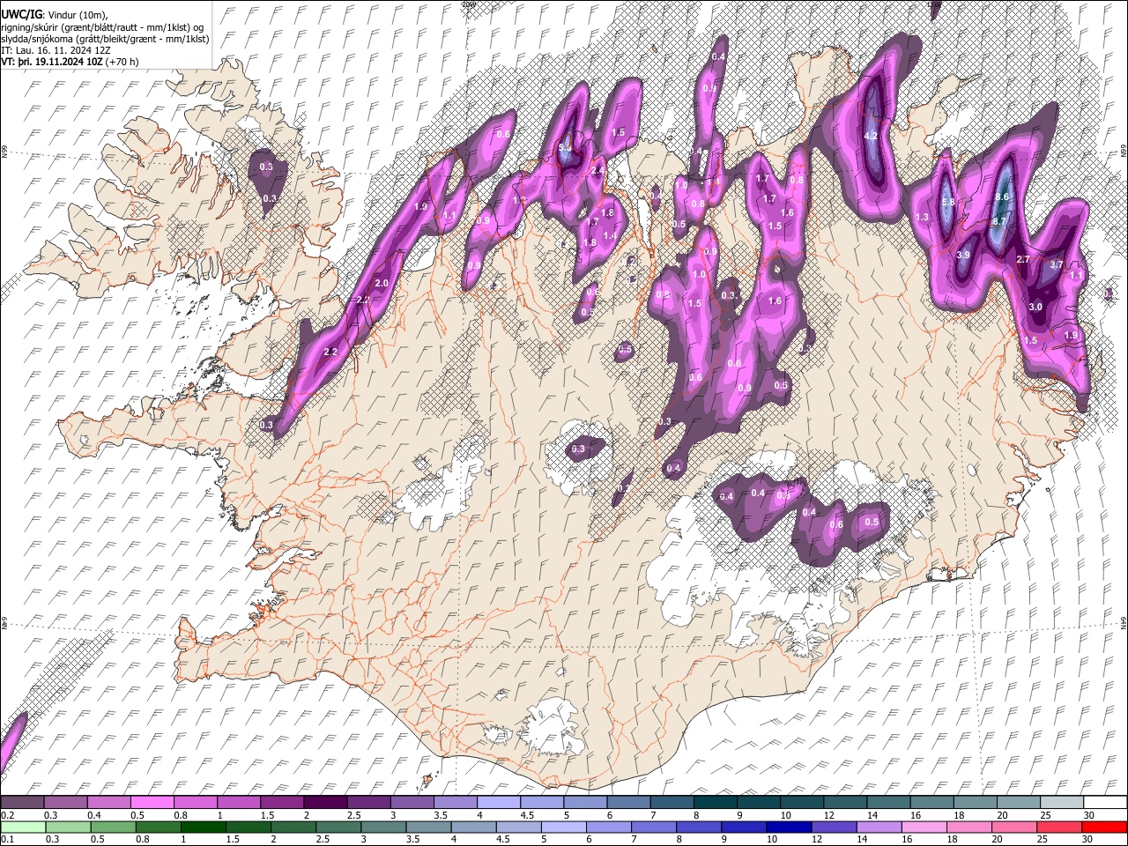Click the 'VT: þri. 19.11.2024 10Z (+70 h)' line
The width and height of the screenshot is (1128, 846).
tap(70, 62)
